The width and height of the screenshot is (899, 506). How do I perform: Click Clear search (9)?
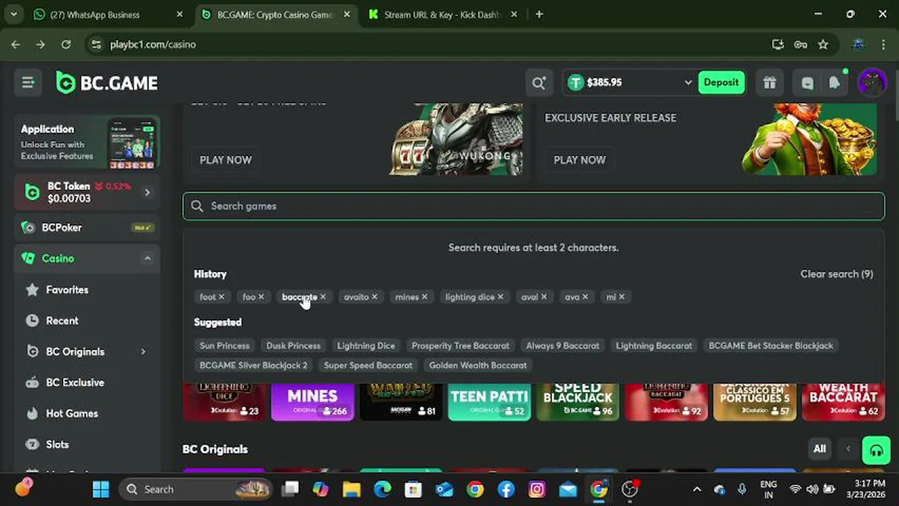836,274
